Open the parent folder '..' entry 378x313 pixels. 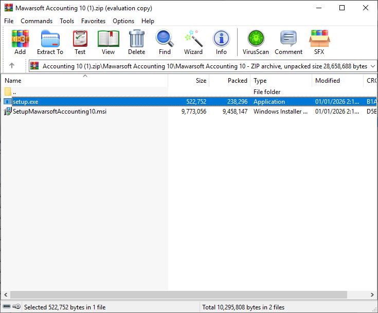(14, 92)
